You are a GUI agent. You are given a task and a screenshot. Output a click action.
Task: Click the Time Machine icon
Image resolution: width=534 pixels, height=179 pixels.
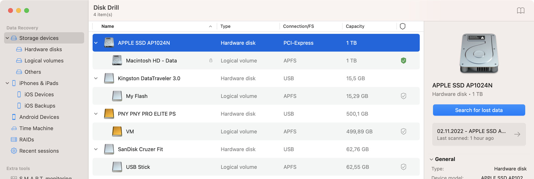coord(14,128)
